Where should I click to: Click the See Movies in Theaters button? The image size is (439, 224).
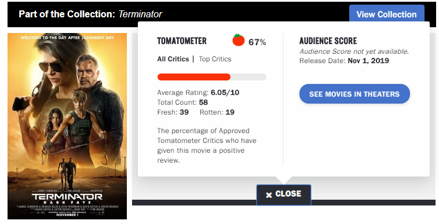(x=354, y=94)
